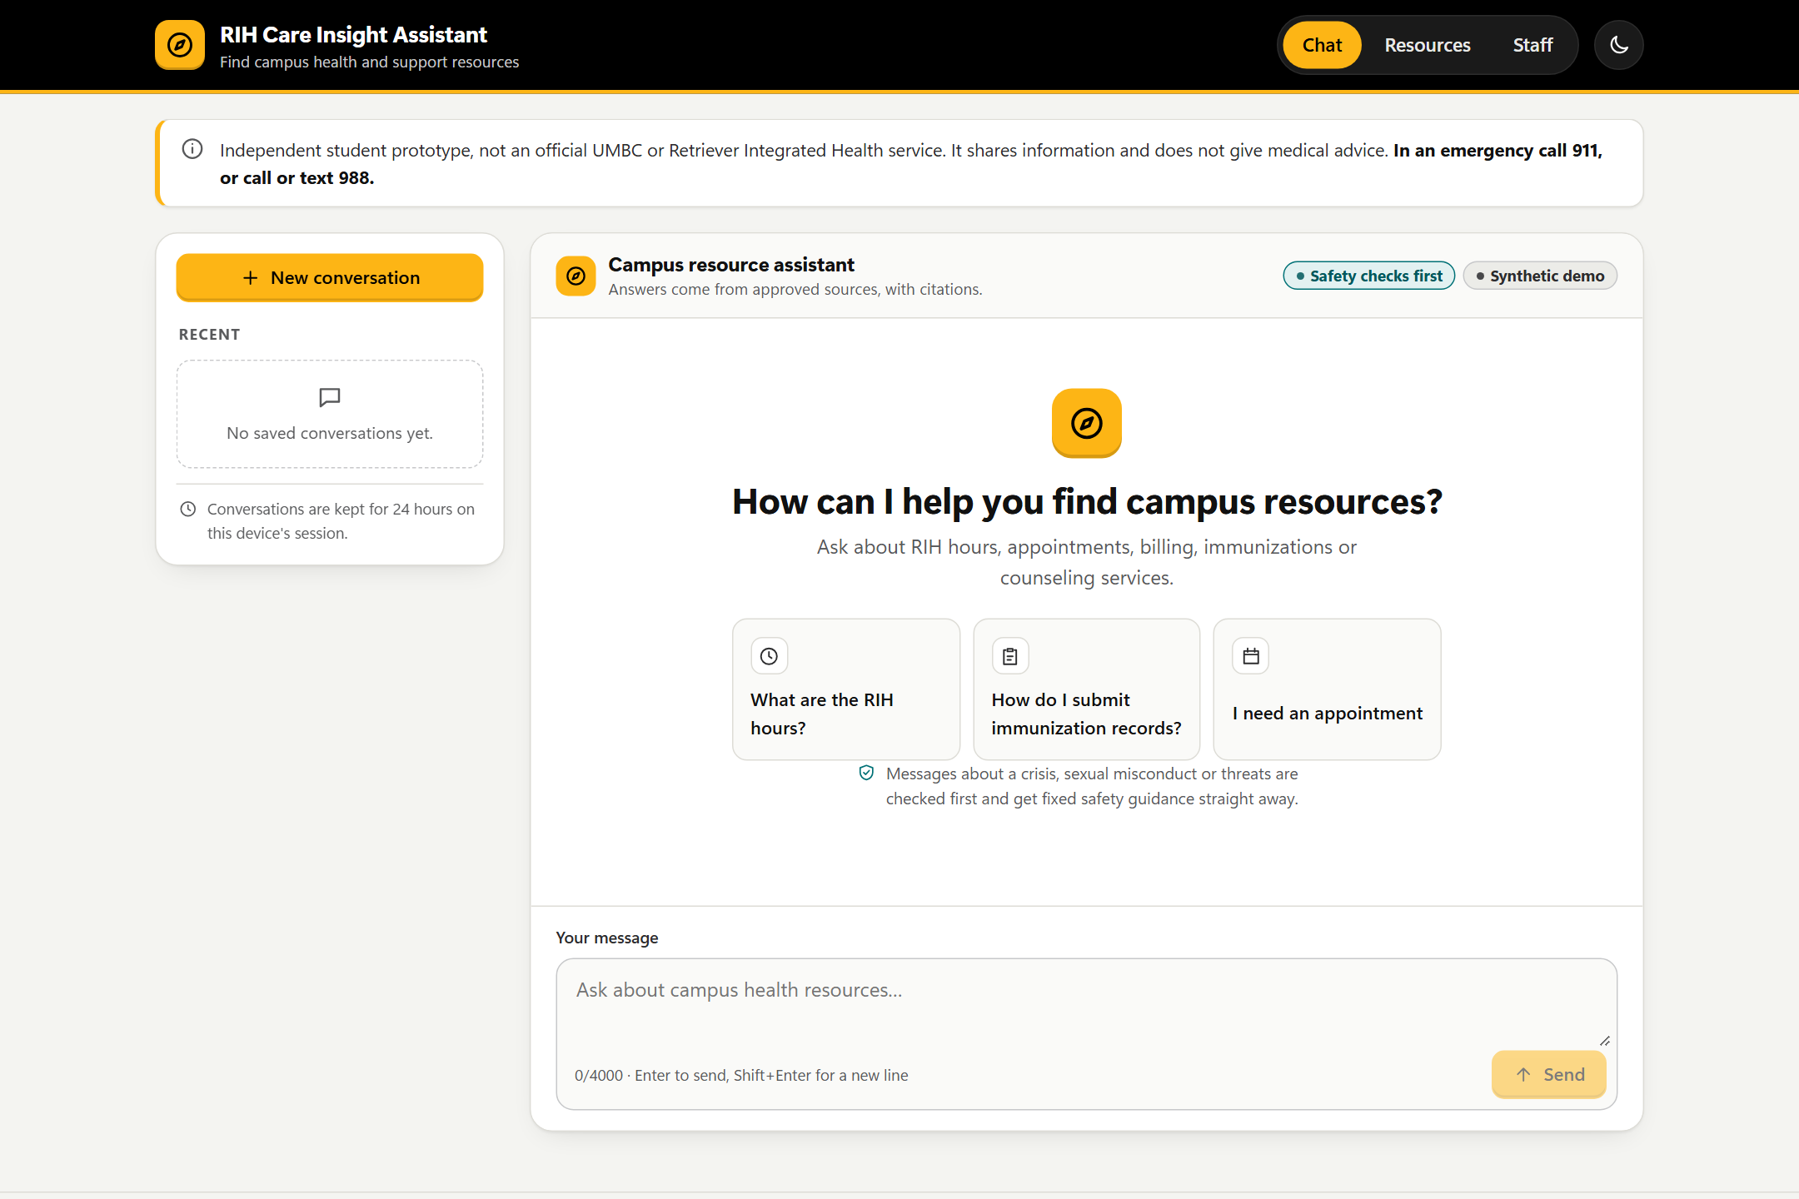Select the 'I need an appointment' suggestion
The width and height of the screenshot is (1799, 1199).
pyautogui.click(x=1327, y=689)
